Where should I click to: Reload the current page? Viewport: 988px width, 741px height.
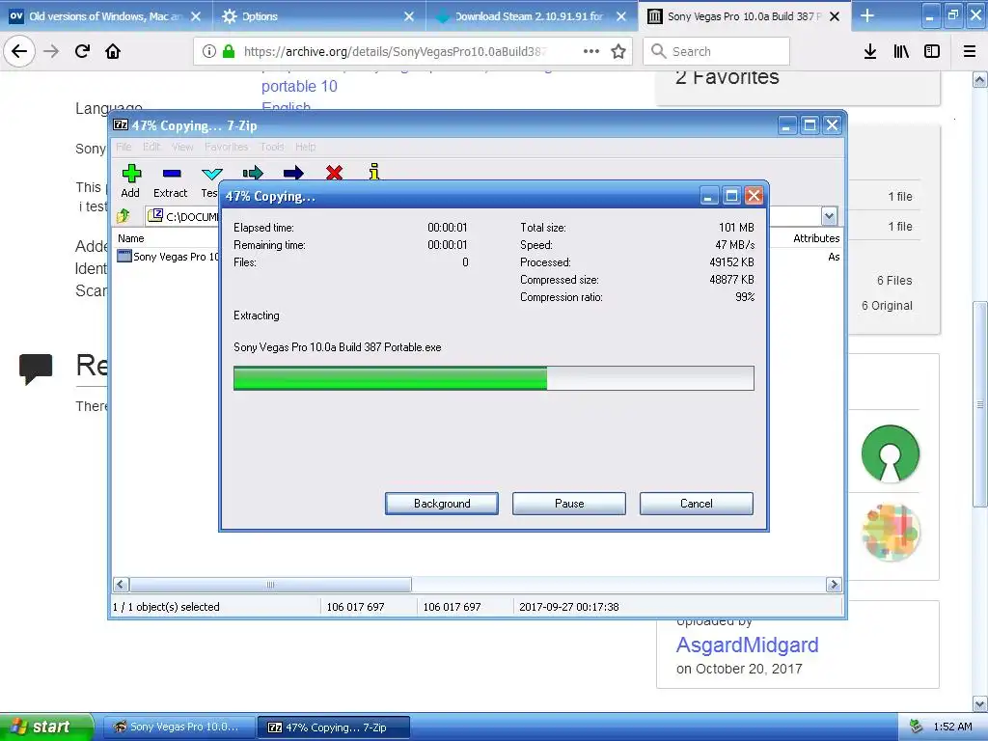coord(82,51)
